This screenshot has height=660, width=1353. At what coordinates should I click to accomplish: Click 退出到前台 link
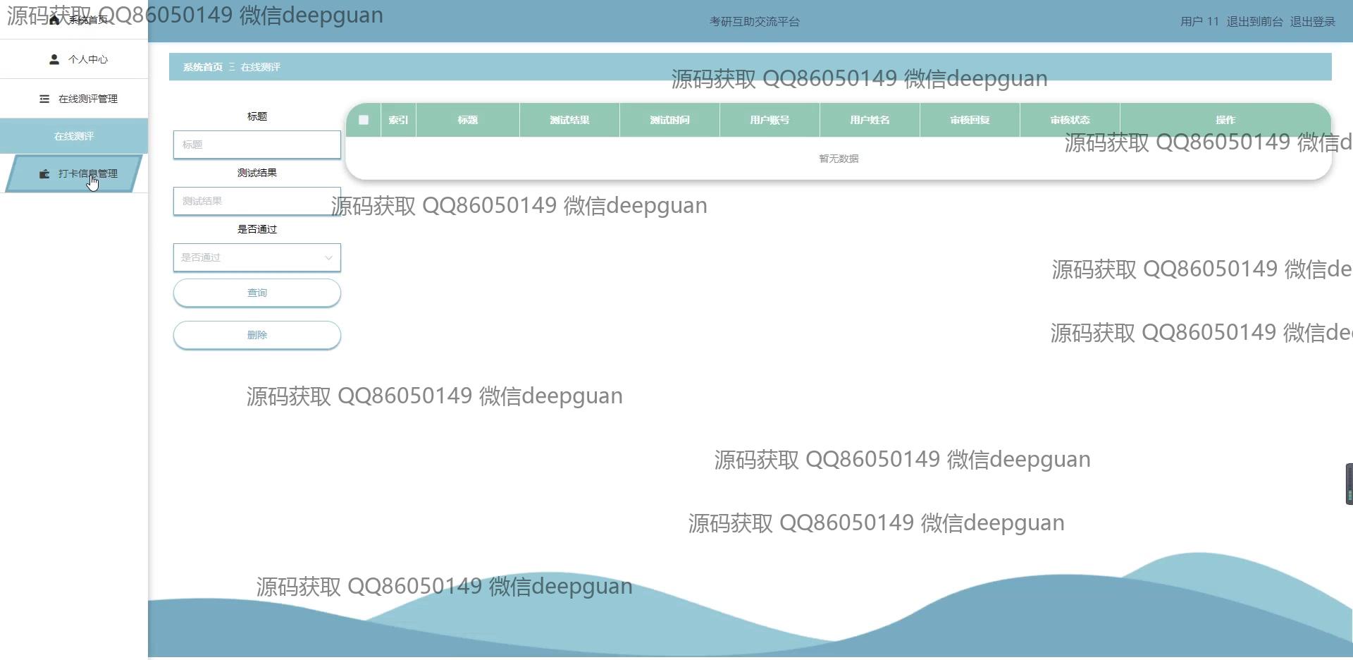pyautogui.click(x=1254, y=21)
